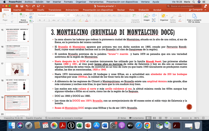Click the Organizar arrange icon
The width and height of the screenshot is (209, 131).
click(163, 16)
